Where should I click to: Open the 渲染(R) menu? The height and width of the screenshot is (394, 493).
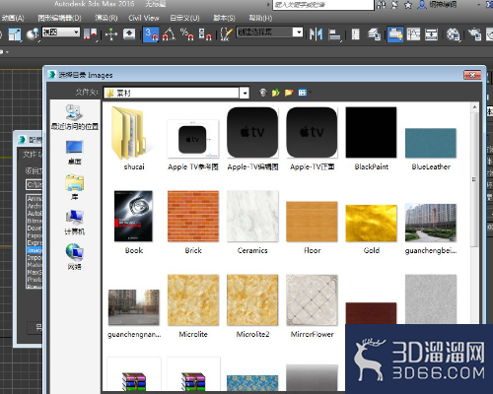[106, 18]
